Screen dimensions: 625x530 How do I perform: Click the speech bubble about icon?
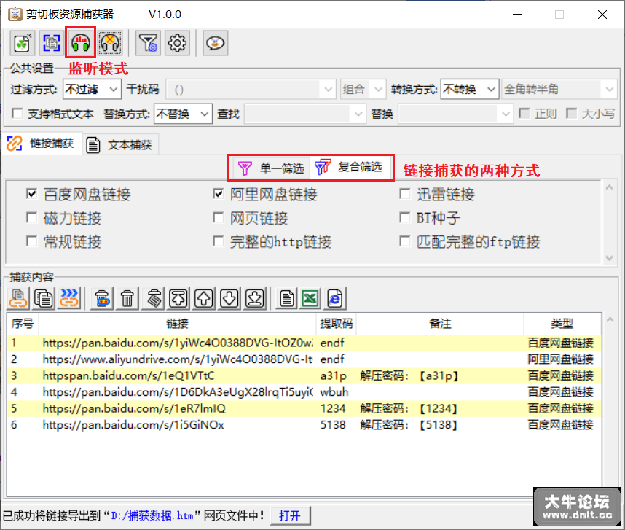(x=215, y=43)
